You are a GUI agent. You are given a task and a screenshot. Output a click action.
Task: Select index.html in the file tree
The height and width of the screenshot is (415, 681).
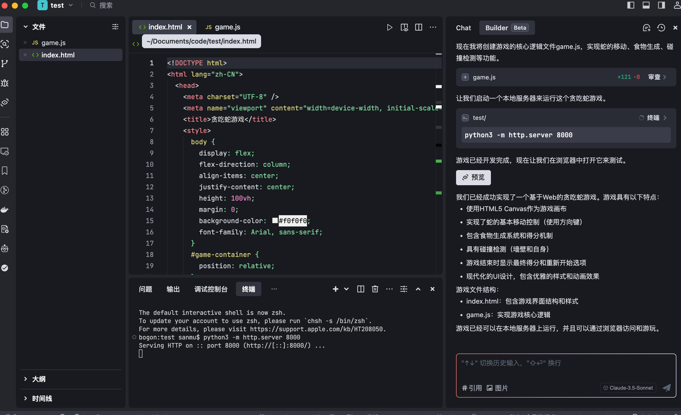tap(70, 55)
